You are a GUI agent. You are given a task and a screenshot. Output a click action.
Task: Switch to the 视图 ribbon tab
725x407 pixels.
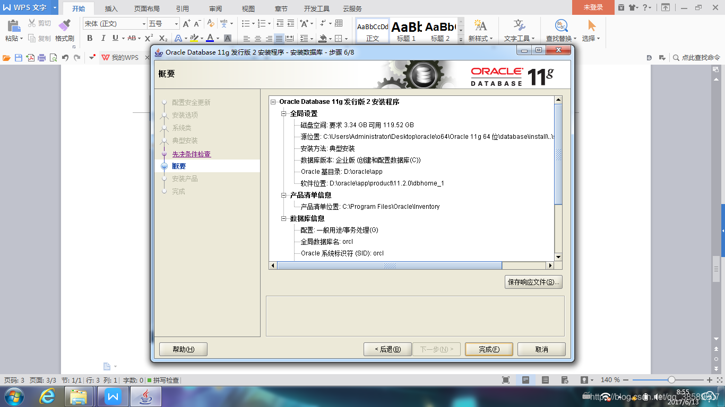coord(248,8)
